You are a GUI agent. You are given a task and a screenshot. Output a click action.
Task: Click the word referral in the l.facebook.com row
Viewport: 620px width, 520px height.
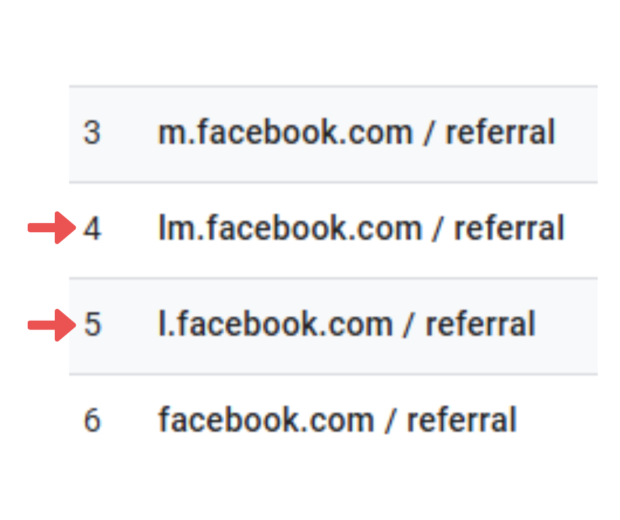[x=480, y=324]
